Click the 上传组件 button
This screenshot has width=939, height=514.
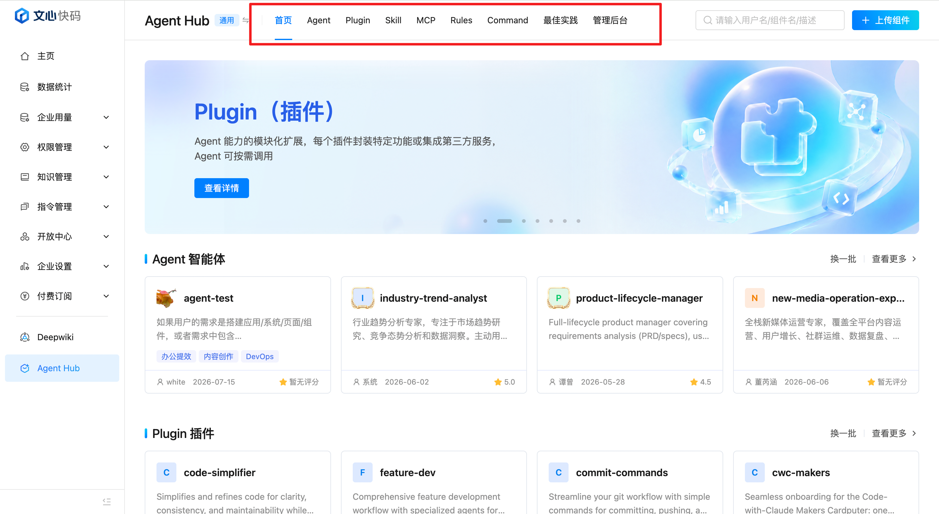885,20
